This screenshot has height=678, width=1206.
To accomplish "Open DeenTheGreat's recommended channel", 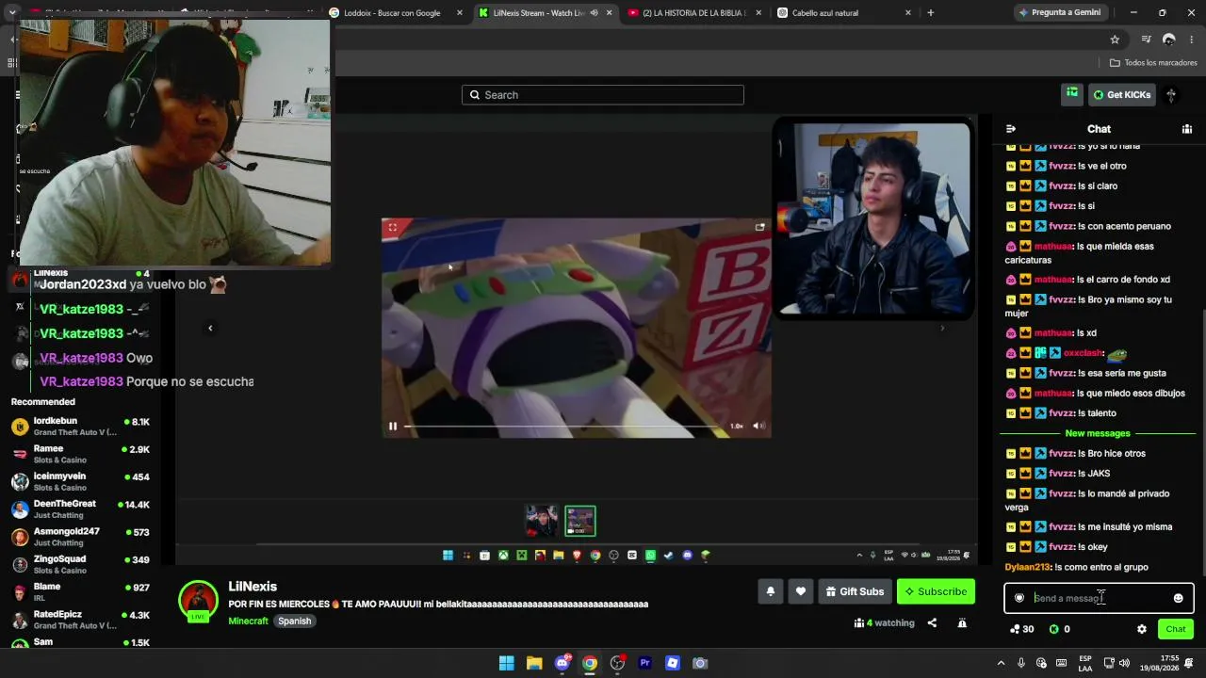I will click(x=80, y=509).
